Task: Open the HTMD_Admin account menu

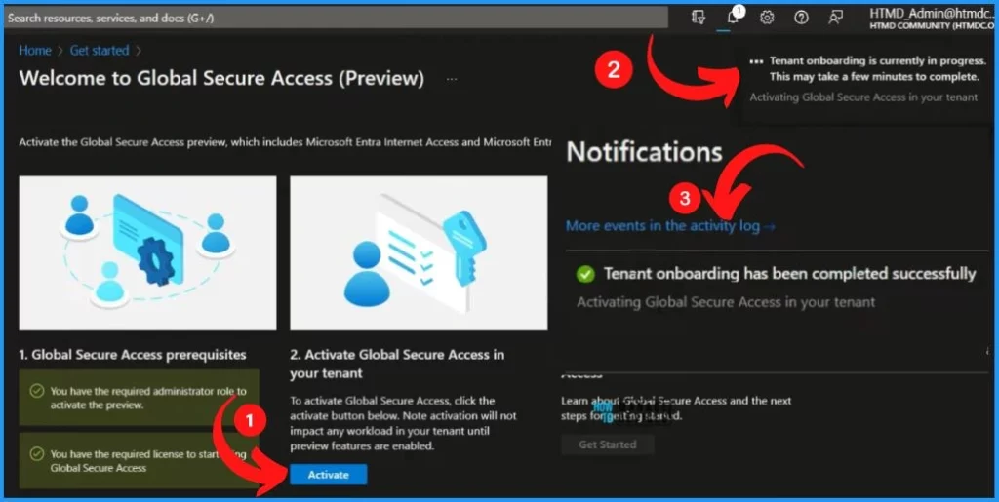Action: click(932, 18)
